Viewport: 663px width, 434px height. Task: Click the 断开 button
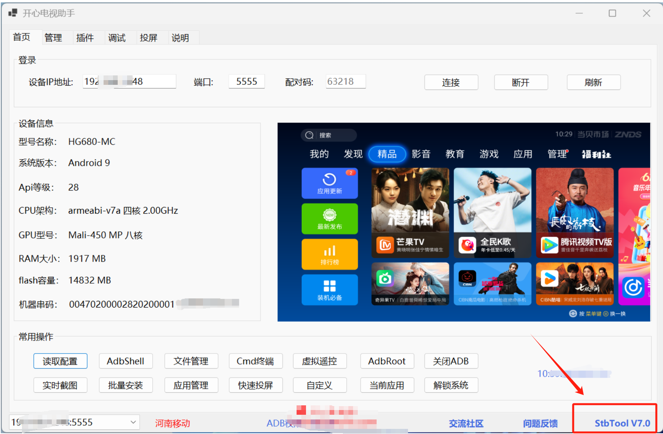[521, 82]
